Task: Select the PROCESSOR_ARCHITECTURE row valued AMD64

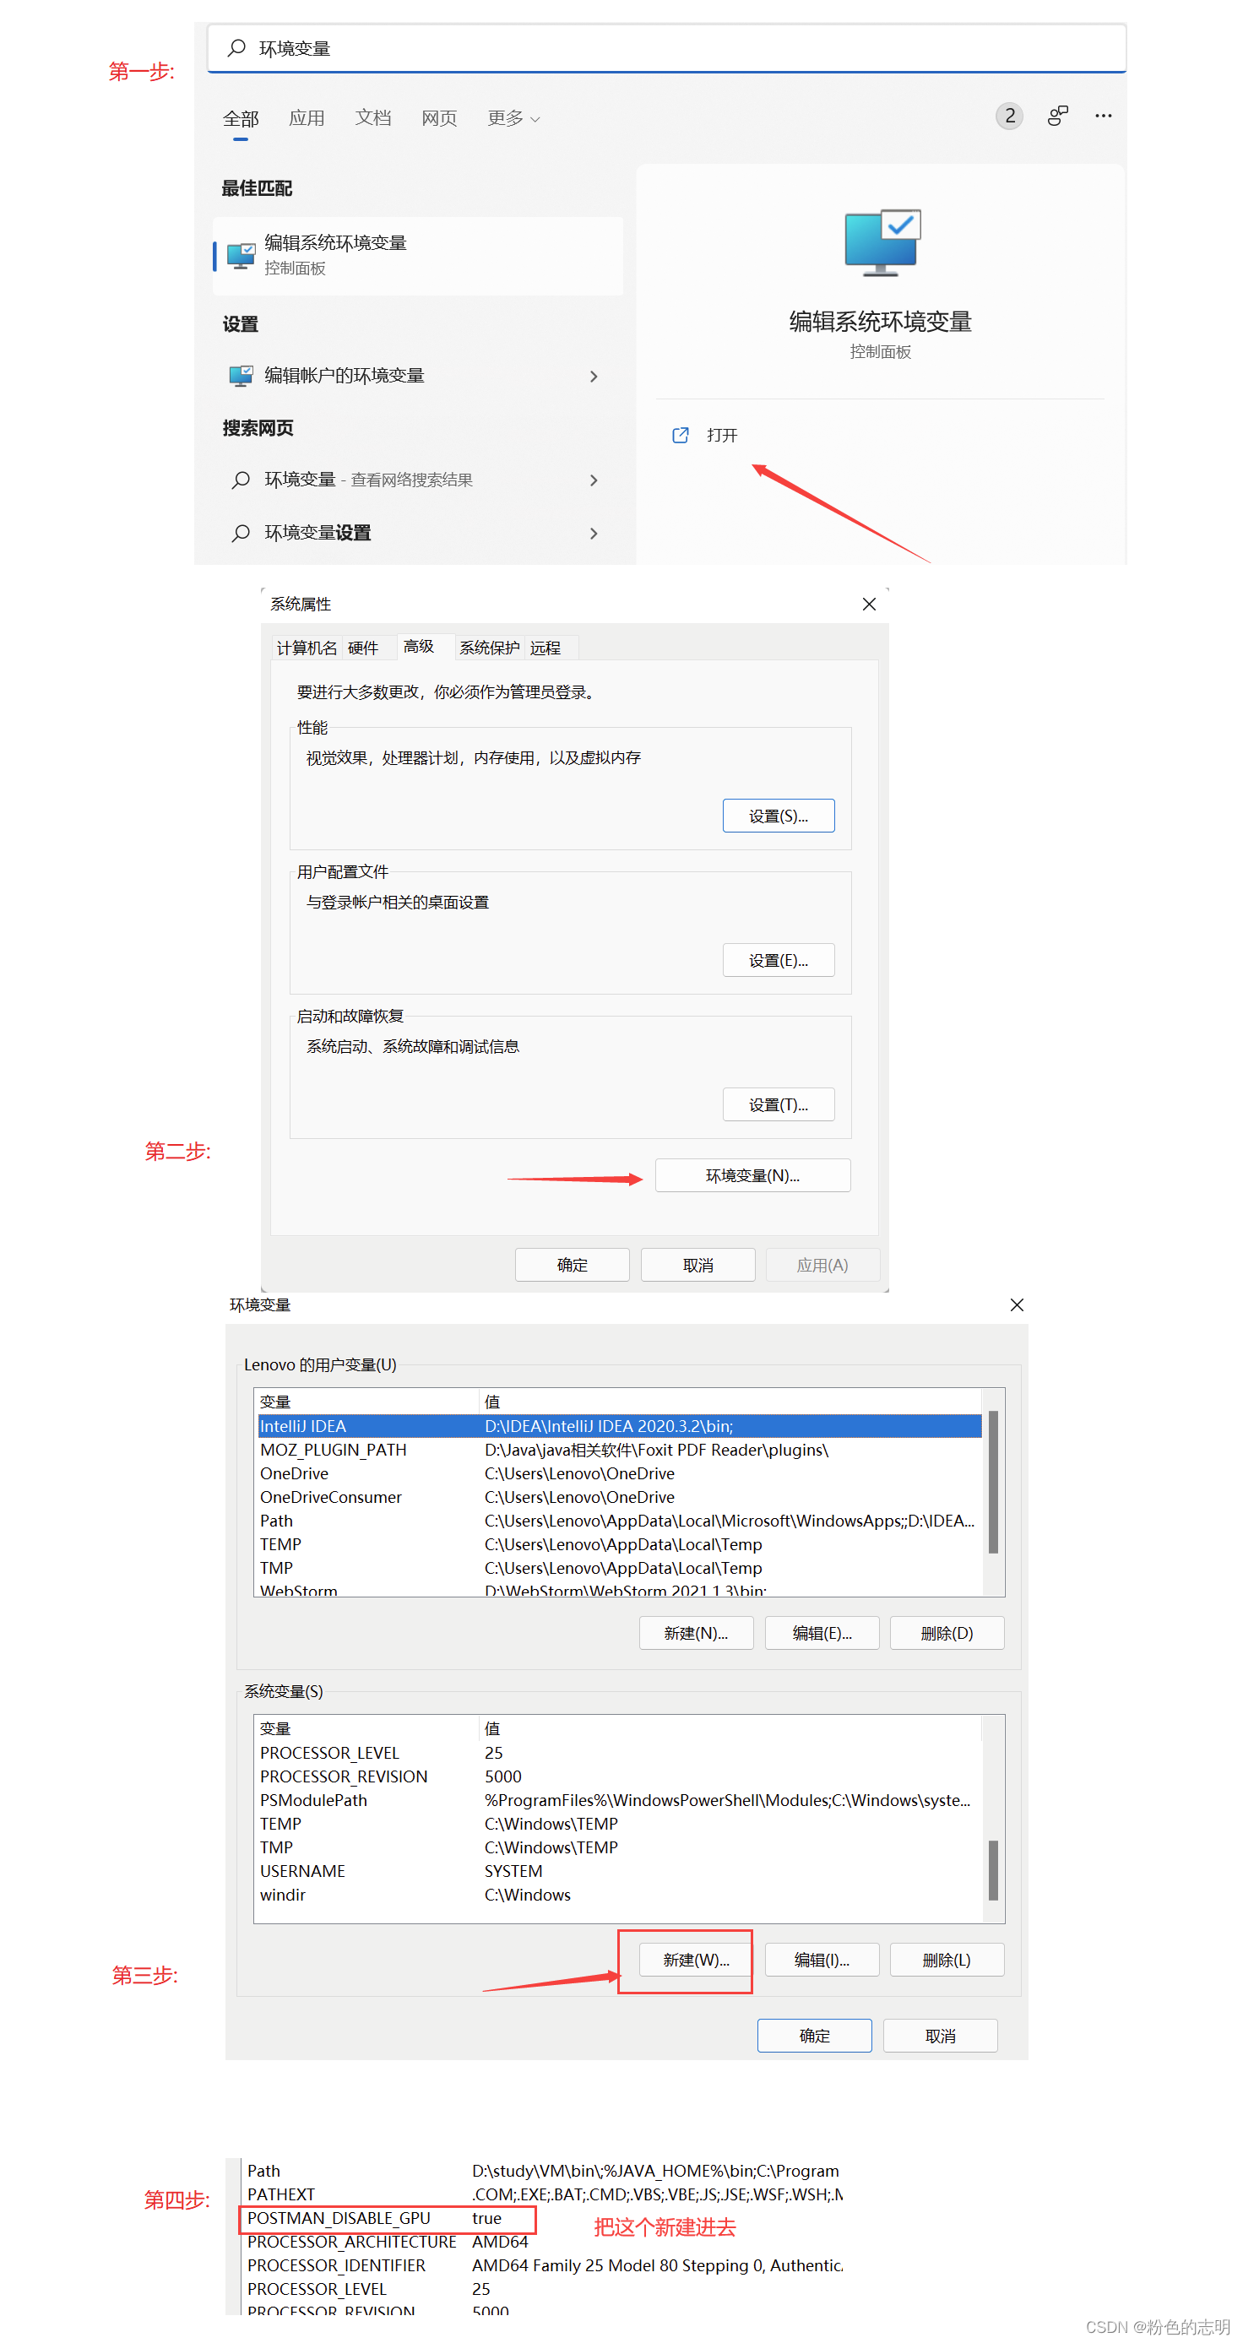Action: pos(543,2242)
